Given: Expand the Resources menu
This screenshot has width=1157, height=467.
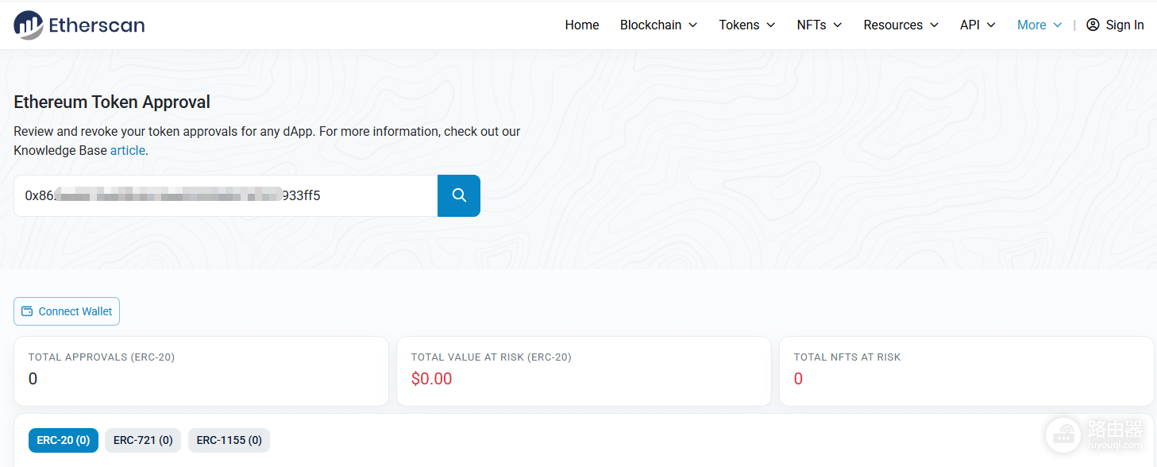Looking at the screenshot, I should coord(901,25).
